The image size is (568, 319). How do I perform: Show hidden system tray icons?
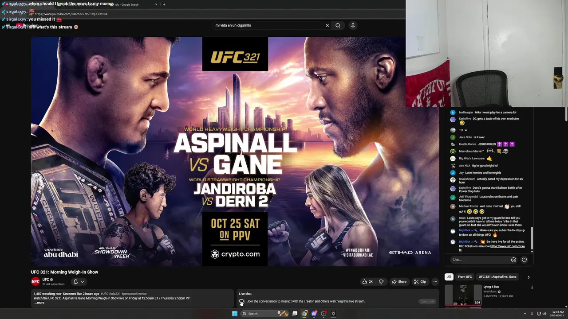525,314
